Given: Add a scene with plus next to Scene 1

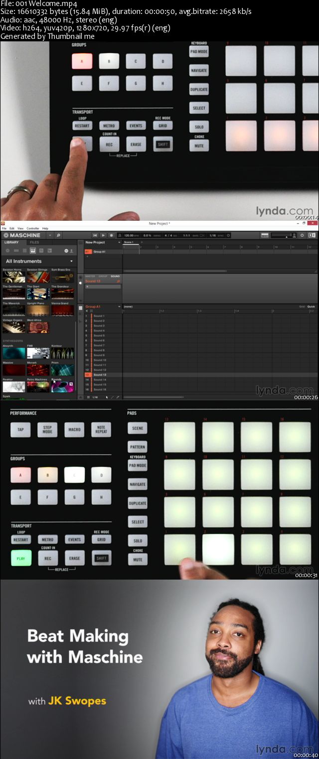Looking at the screenshot, I should click(142, 242).
